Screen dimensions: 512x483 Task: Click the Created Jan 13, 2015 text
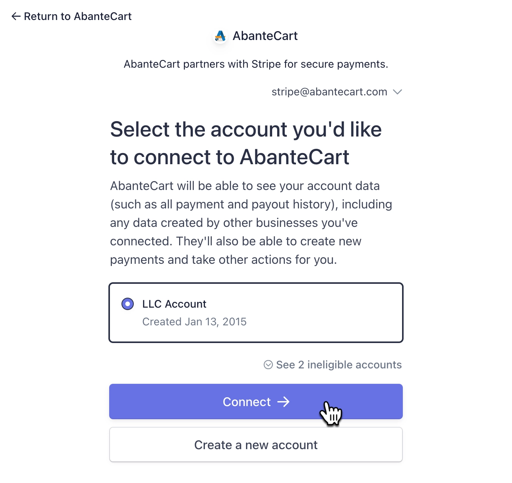pyautogui.click(x=194, y=321)
